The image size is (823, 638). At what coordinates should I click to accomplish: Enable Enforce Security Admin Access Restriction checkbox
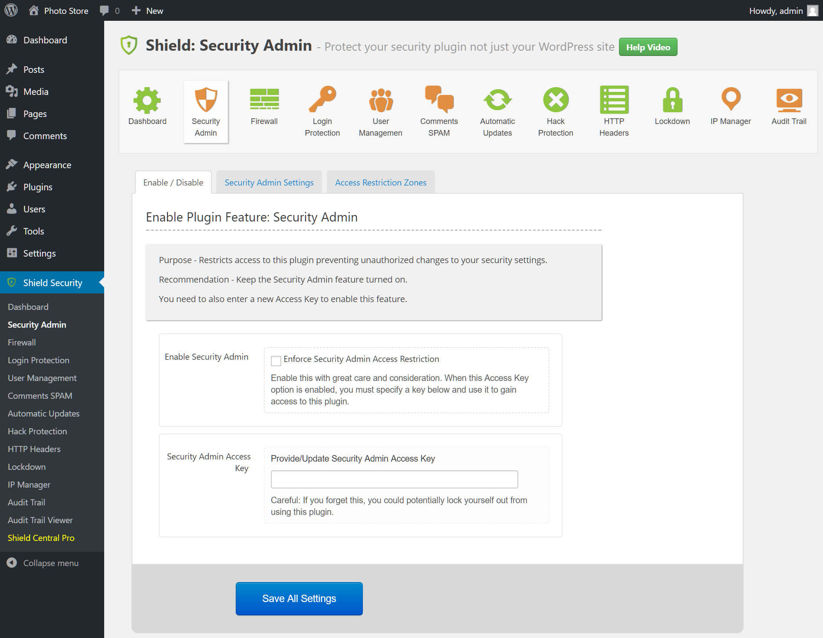pos(276,361)
